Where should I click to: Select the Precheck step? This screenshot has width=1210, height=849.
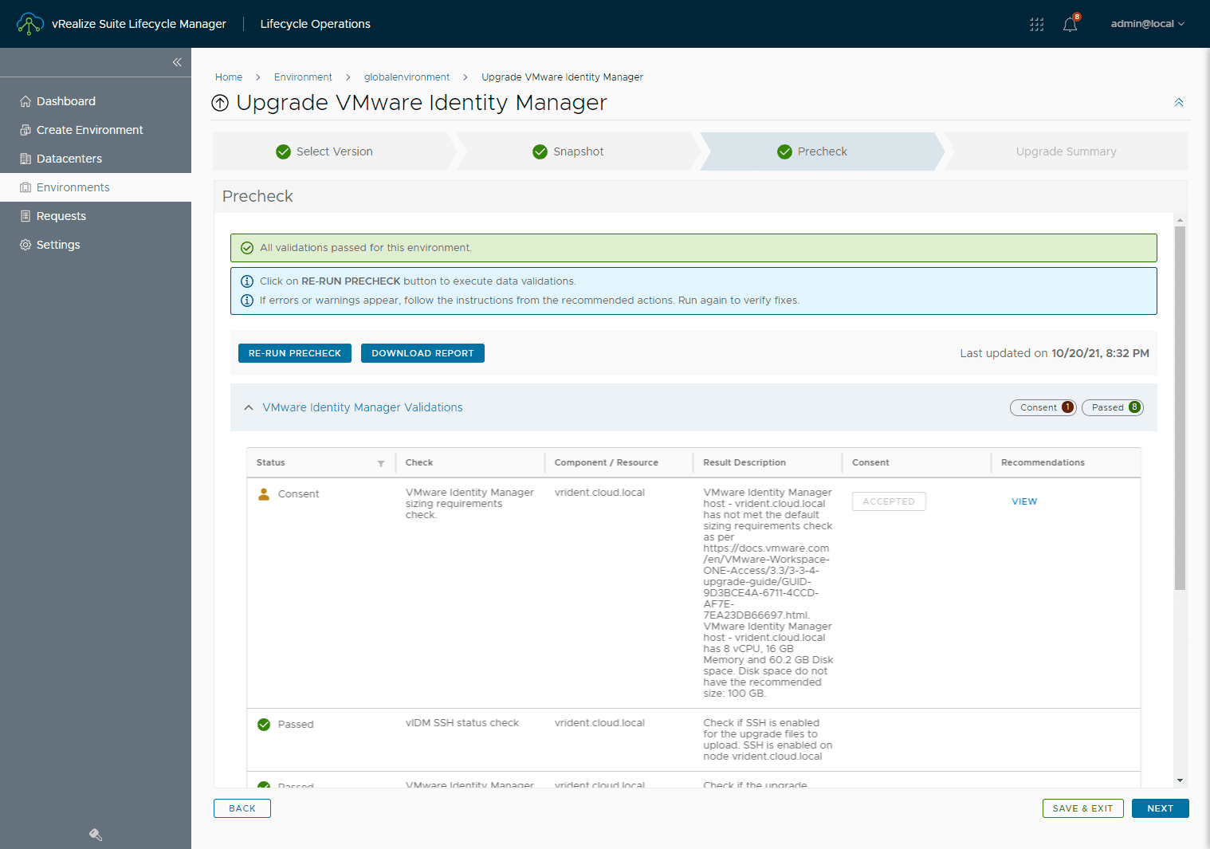click(x=822, y=151)
